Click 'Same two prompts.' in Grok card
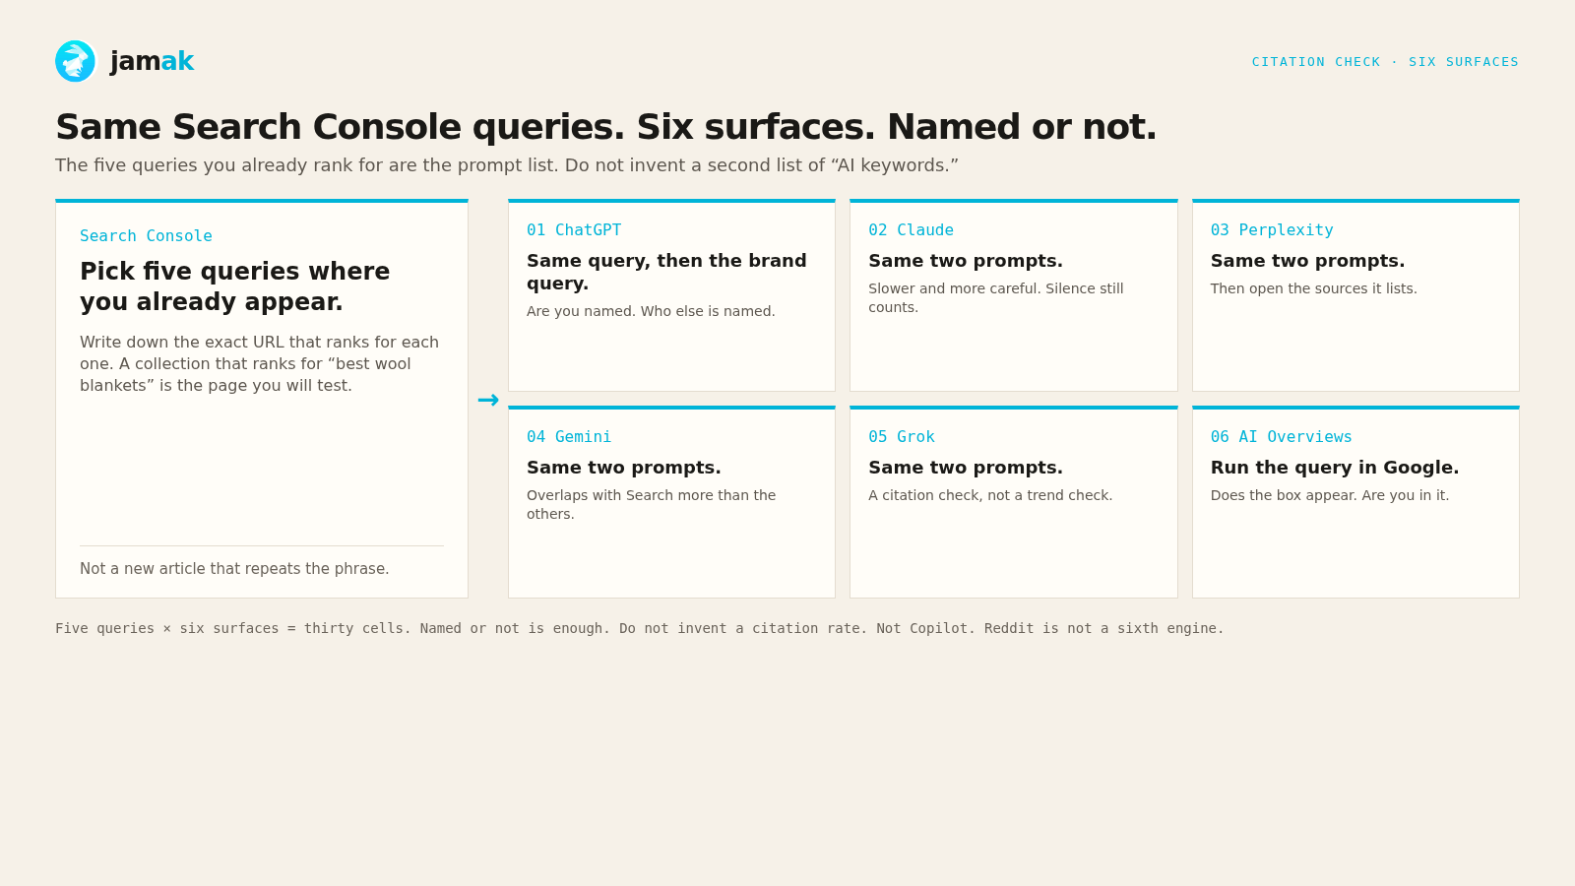The width and height of the screenshot is (1575, 886). (966, 468)
